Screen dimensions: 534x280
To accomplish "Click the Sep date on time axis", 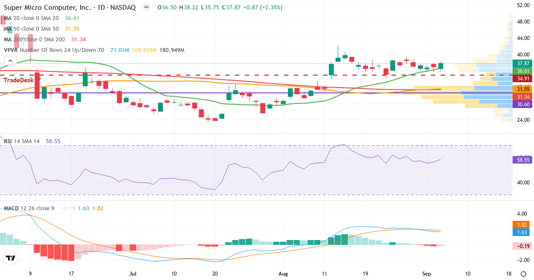I will 427,274.
